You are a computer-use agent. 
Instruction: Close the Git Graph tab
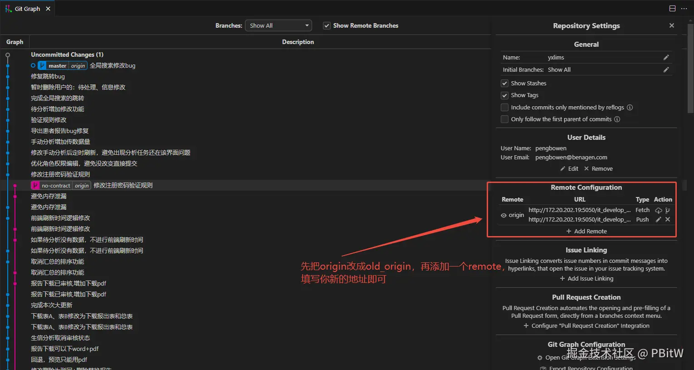(x=48, y=9)
